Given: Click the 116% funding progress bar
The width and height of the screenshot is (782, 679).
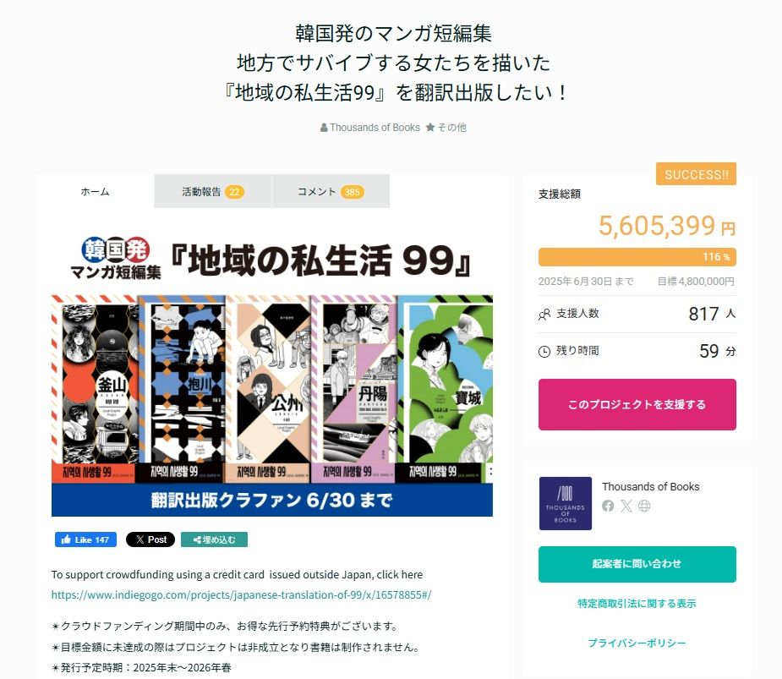Looking at the screenshot, I should (637, 257).
